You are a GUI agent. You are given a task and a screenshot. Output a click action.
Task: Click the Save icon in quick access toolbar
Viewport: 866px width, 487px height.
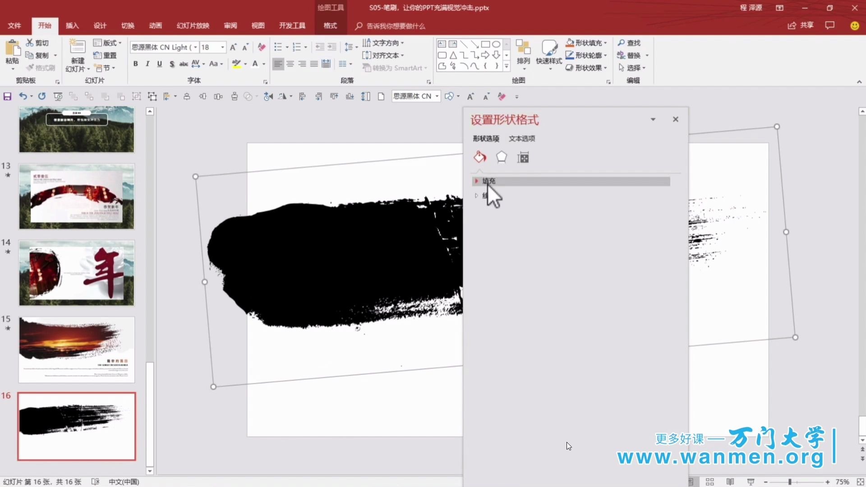coord(7,96)
